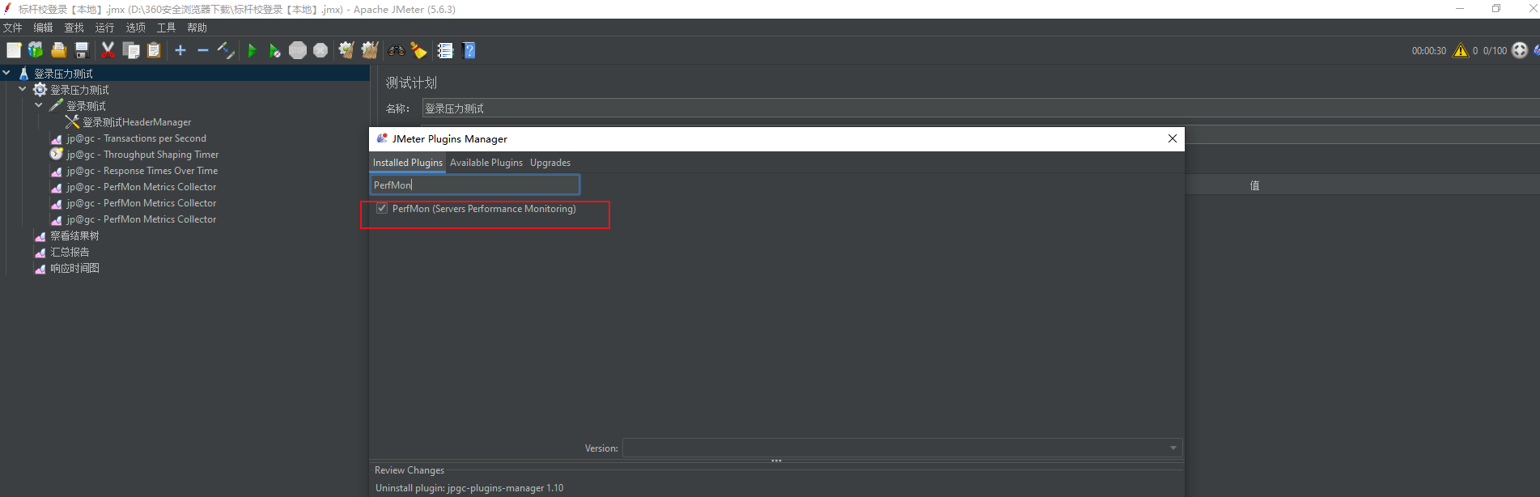Collapse the 登录压力测试 thread group node
Viewport: 1540px width, 497px height.
coord(23,89)
